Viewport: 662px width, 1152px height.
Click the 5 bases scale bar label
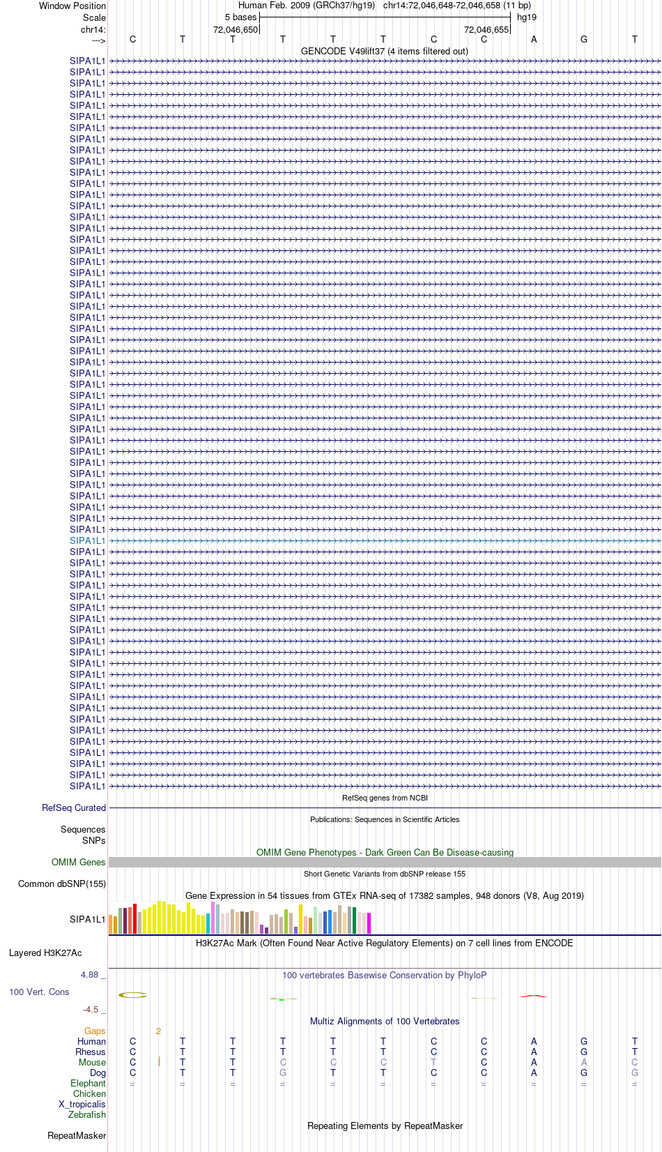[x=240, y=17]
